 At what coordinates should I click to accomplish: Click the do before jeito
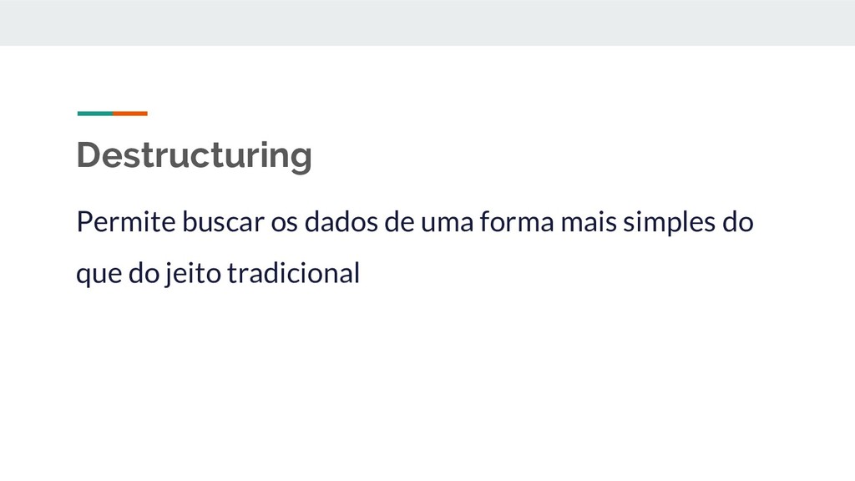[144, 273]
